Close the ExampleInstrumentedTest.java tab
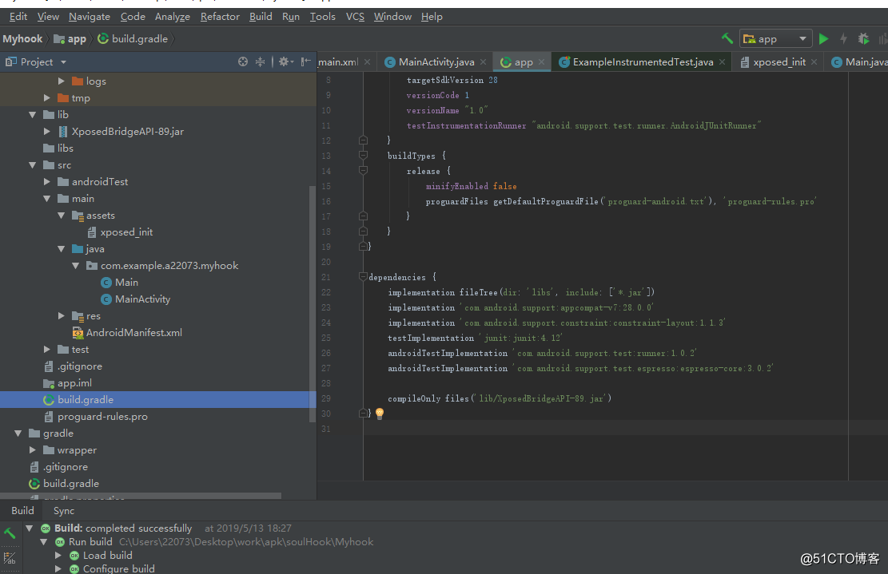The width and height of the screenshot is (888, 574). (722, 62)
